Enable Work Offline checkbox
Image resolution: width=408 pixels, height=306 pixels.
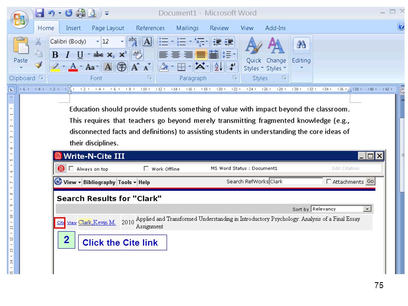point(146,169)
